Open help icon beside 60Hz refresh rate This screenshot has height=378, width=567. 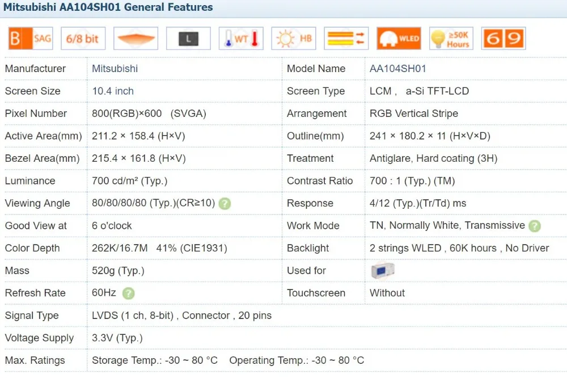pos(128,293)
